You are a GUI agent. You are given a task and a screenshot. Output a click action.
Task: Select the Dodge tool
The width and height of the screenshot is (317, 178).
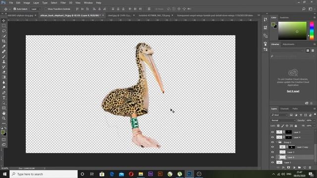(3, 88)
